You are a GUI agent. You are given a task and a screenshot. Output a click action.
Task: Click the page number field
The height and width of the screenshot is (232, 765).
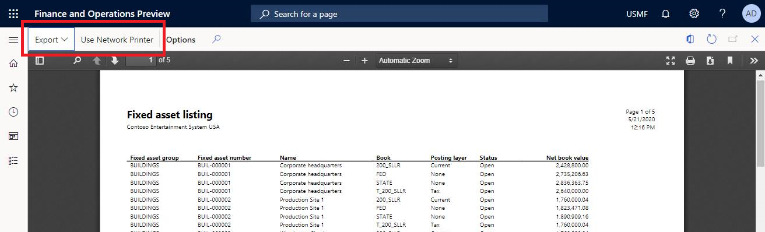[x=141, y=60]
